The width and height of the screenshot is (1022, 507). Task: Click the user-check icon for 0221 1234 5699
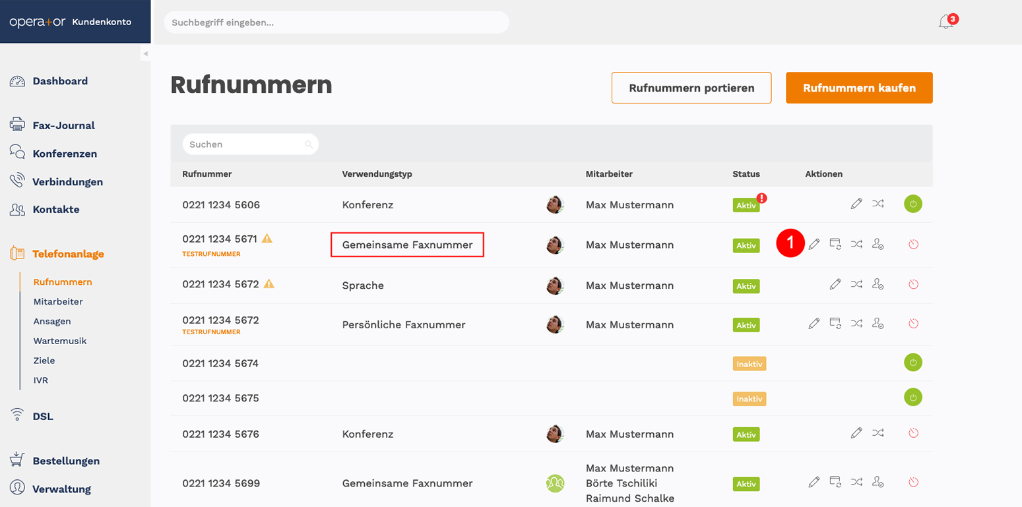[x=878, y=482]
